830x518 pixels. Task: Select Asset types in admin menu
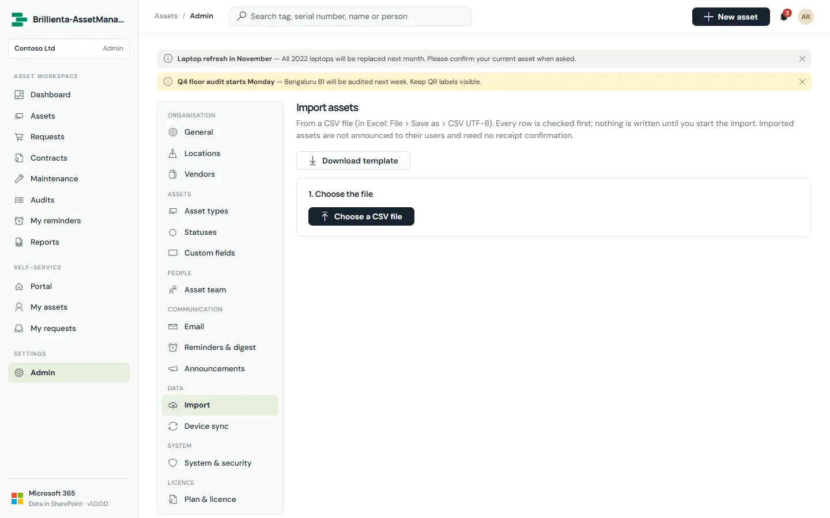(220, 211)
